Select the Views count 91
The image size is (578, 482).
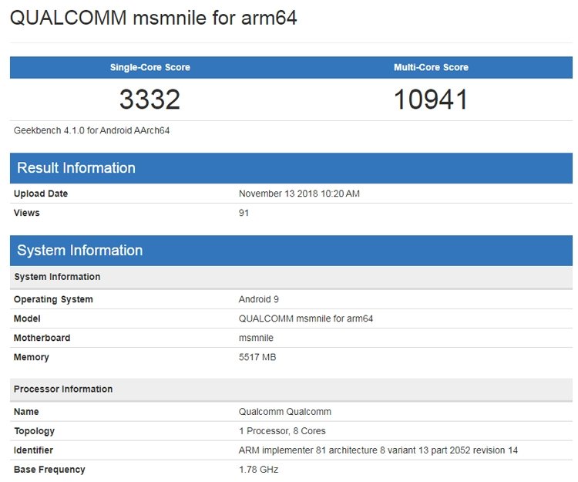(x=244, y=213)
